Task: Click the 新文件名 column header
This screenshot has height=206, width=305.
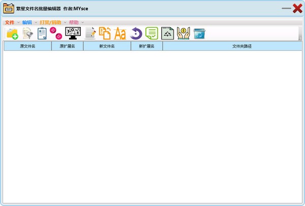Action: tap(107, 46)
